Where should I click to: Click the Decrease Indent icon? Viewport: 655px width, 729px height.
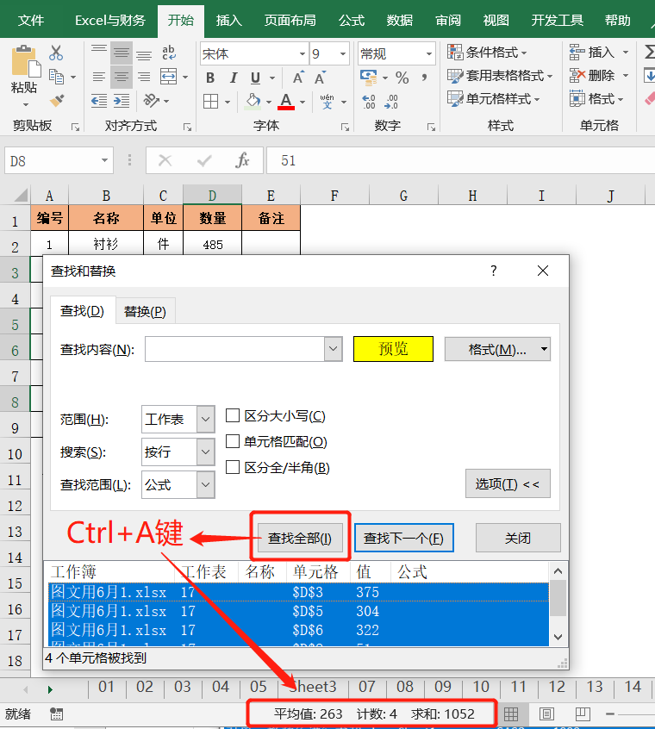[99, 101]
